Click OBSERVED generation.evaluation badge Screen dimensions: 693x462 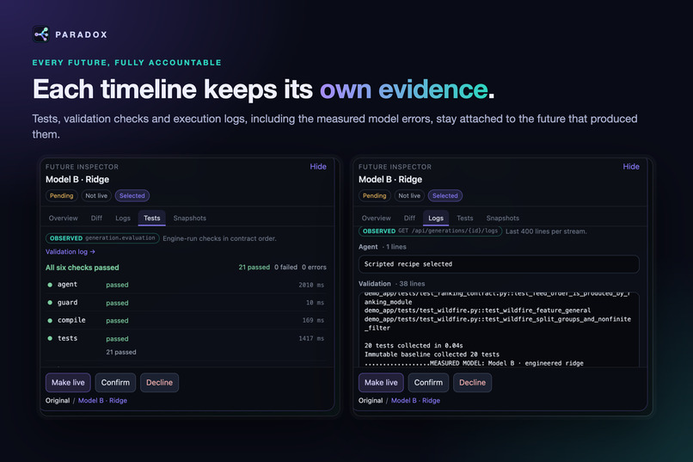tap(102, 237)
